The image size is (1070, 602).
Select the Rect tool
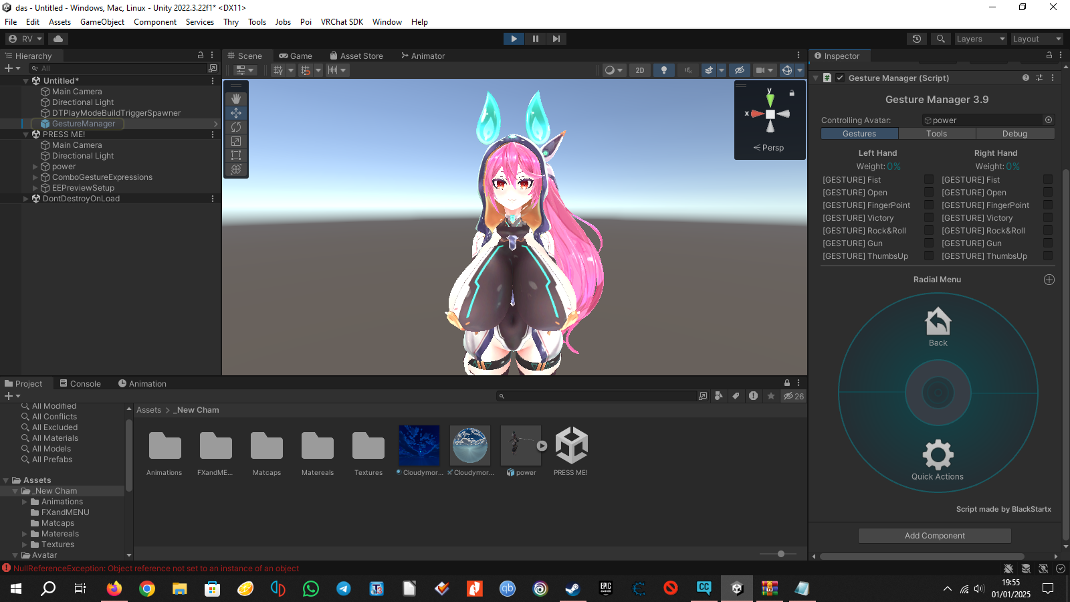point(236,155)
